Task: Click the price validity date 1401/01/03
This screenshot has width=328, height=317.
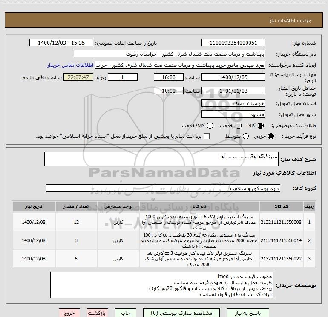Action: click(233, 91)
